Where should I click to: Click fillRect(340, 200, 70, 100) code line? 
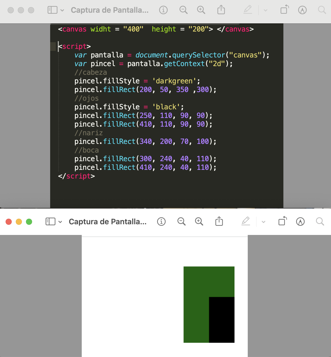pyautogui.click(x=145, y=141)
